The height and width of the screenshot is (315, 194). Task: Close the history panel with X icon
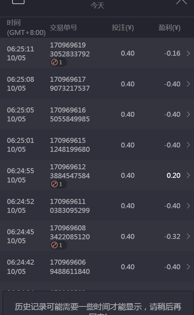[x=181, y=2]
